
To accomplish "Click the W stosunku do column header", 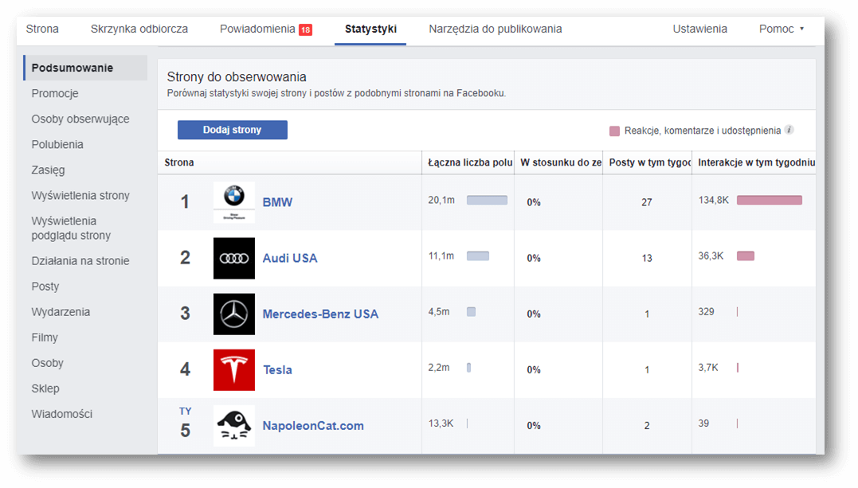I will pos(560,162).
